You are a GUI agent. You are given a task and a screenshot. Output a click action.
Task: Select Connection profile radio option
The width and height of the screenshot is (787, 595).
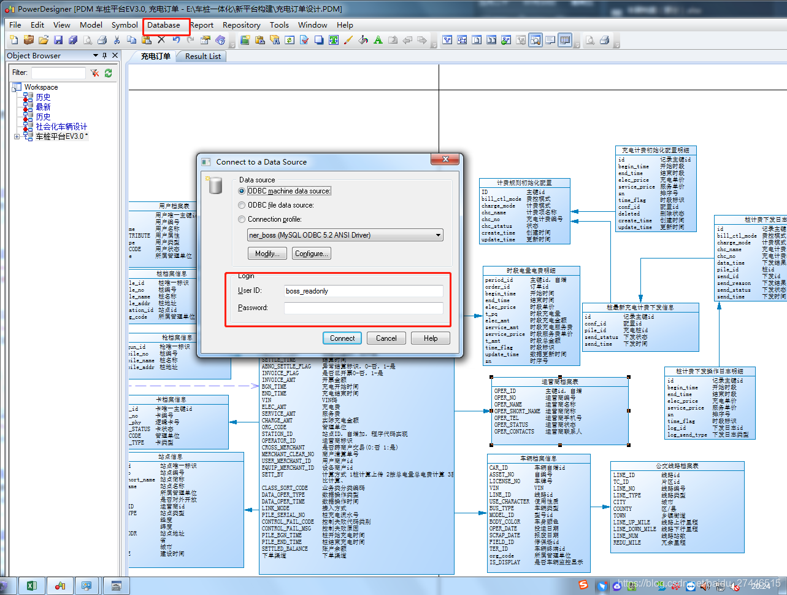click(x=242, y=219)
